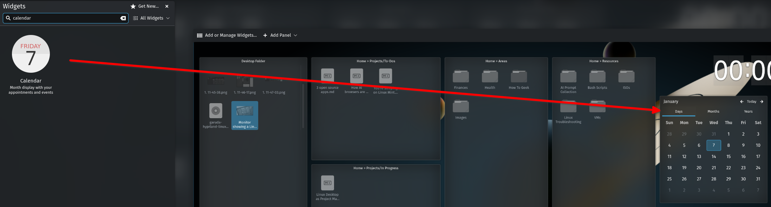Select January 31 in calendar

758,179
